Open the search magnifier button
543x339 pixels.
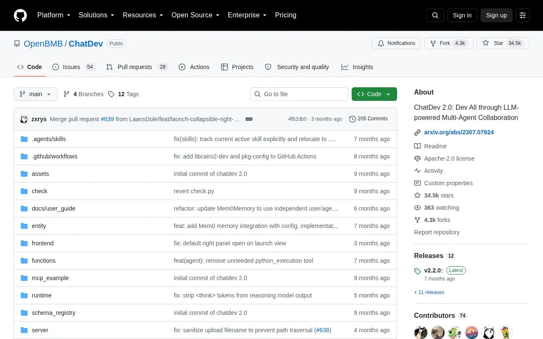coord(435,15)
